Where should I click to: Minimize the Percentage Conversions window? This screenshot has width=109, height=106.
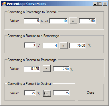pyautogui.click(x=95, y=4)
